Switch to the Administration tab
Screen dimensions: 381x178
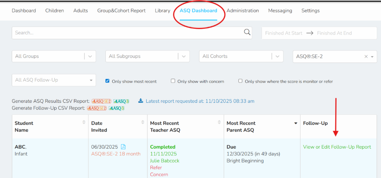point(243,10)
